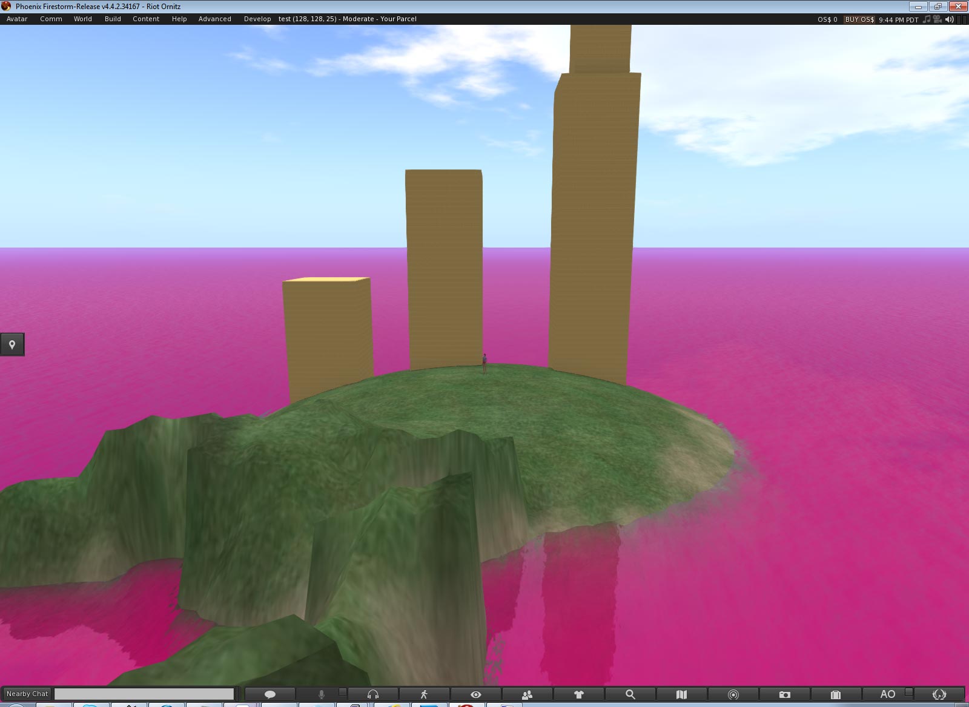Open the World Map button

pos(682,694)
